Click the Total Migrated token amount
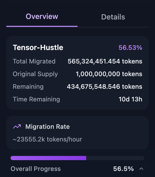This screenshot has height=177, width=155. (105, 61)
